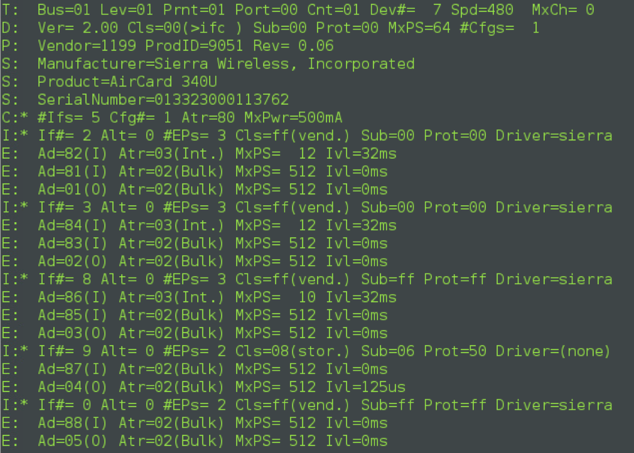
Task: Click Rev= 0.06 revision text
Action: tap(293, 46)
